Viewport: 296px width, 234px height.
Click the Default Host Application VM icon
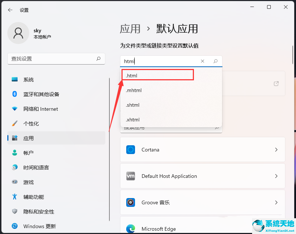click(131, 176)
